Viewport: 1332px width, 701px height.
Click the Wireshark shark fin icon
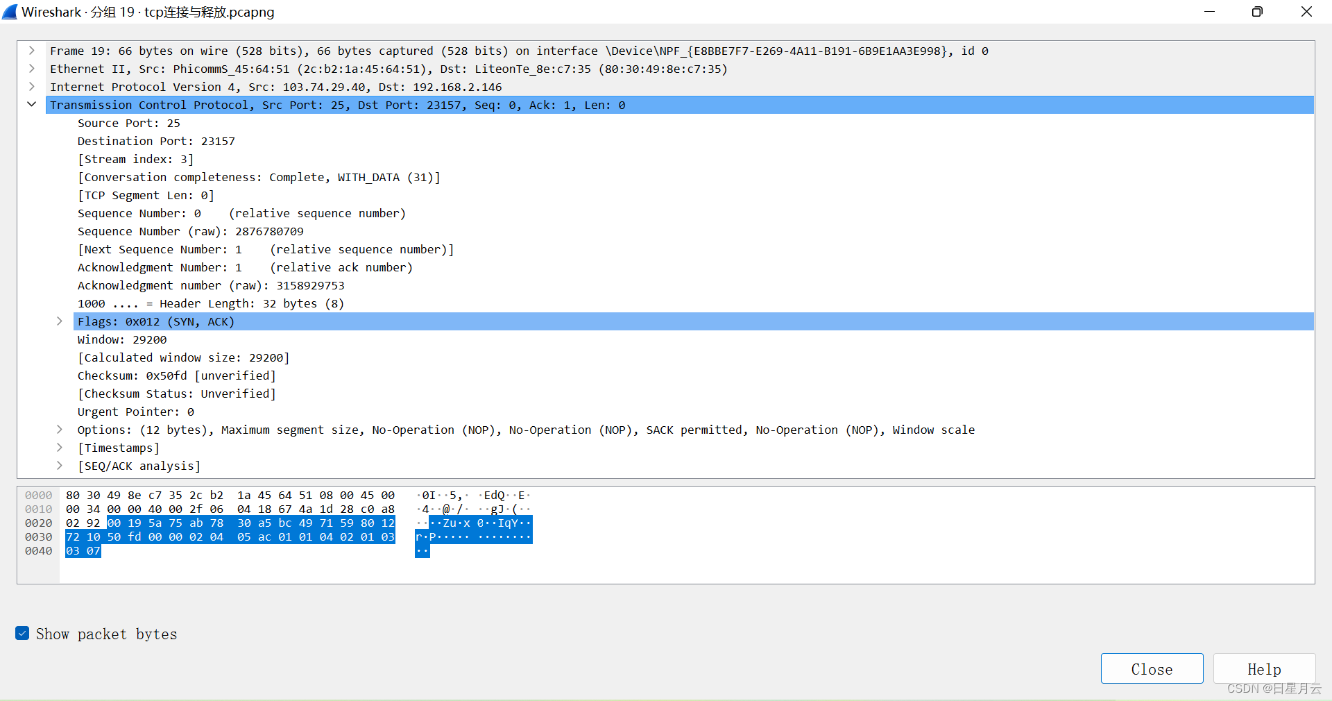point(10,12)
